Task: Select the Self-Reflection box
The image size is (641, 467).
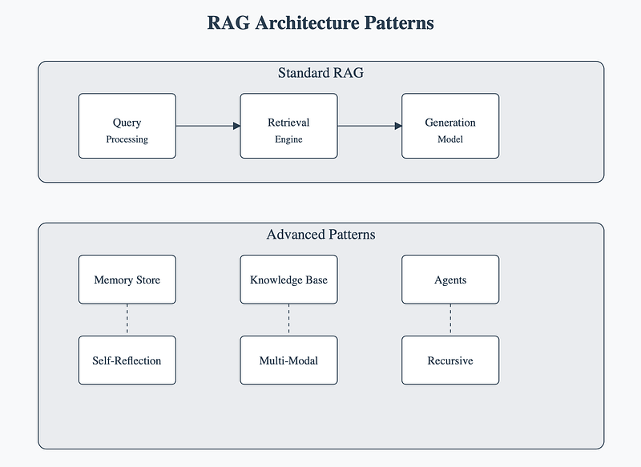Action: click(127, 360)
